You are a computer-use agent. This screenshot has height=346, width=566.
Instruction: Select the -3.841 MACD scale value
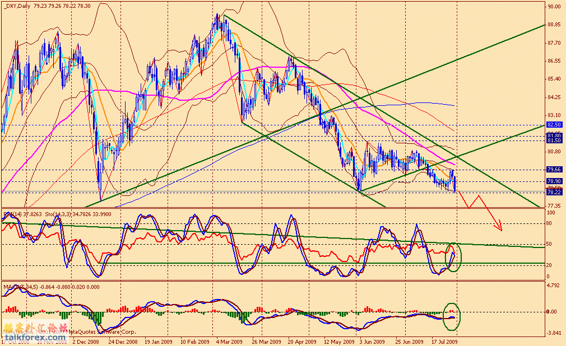[x=554, y=333]
